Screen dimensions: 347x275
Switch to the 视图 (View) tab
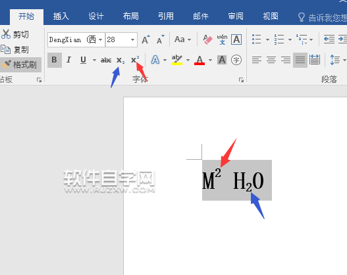click(271, 16)
